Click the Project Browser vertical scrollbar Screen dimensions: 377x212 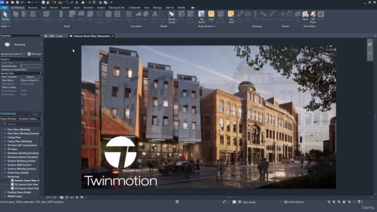tap(41, 142)
